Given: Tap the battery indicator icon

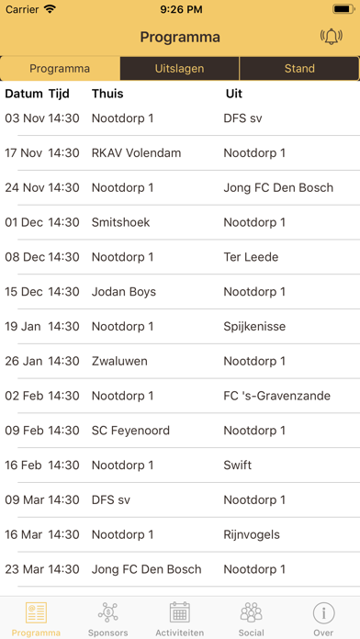Looking at the screenshot, I should 343,9.
